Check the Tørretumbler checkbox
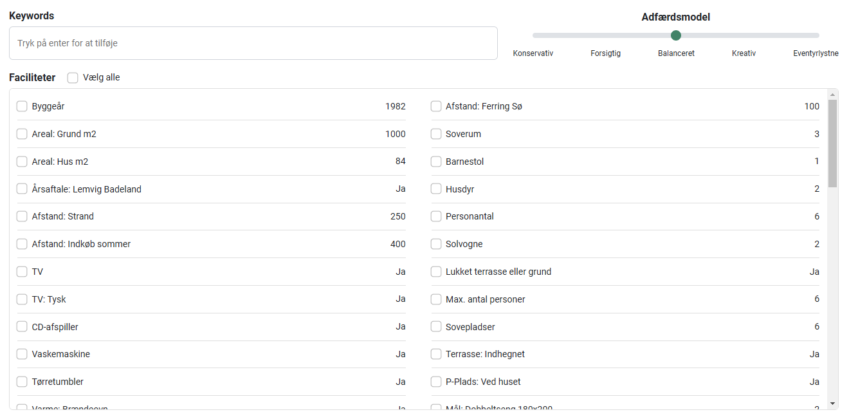 pos(22,382)
